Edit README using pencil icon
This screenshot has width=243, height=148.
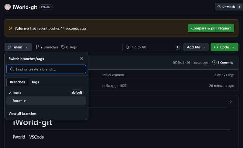coord(231,102)
